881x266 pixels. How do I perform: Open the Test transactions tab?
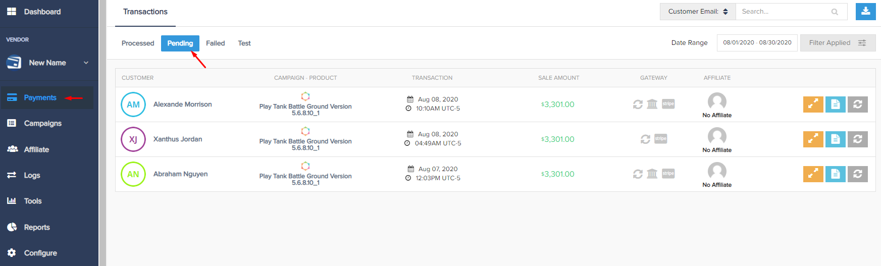(244, 43)
